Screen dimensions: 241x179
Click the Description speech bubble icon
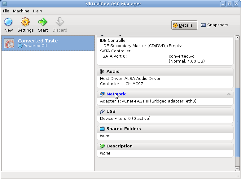pos(102,146)
